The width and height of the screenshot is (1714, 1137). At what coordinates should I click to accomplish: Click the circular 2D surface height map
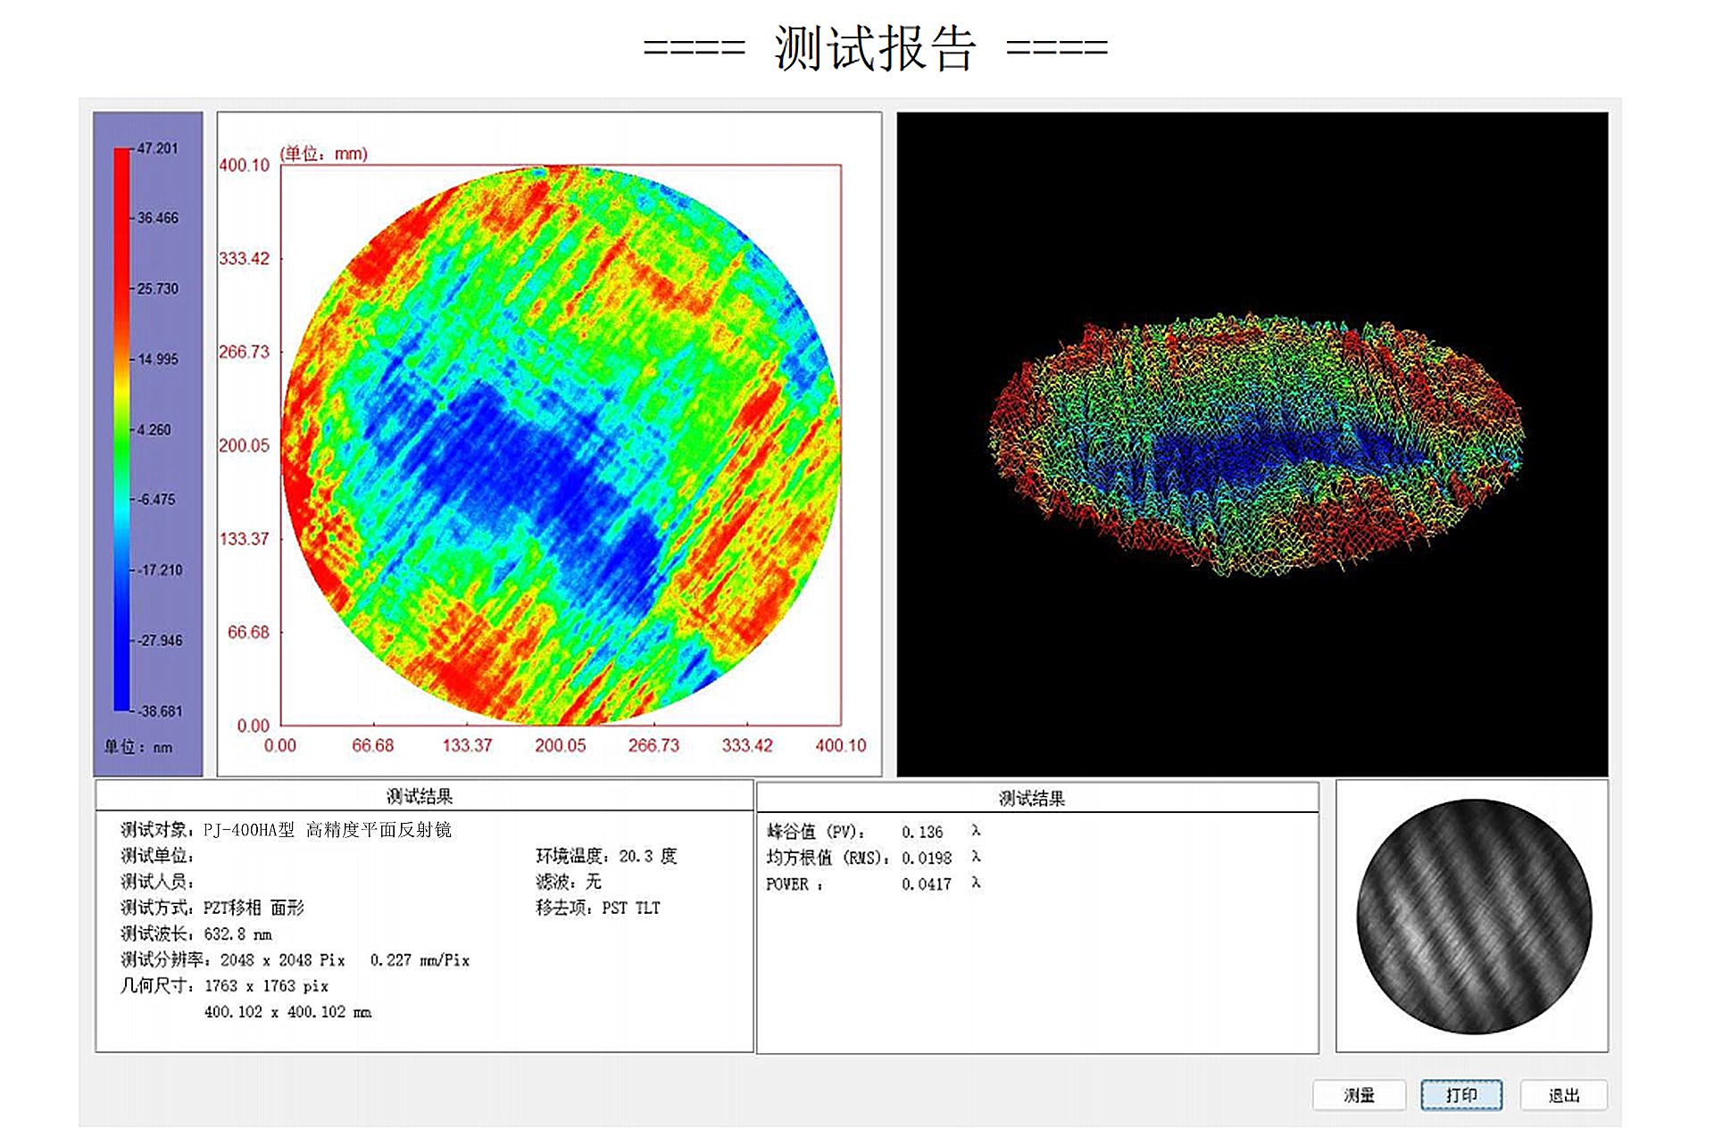pos(561,444)
